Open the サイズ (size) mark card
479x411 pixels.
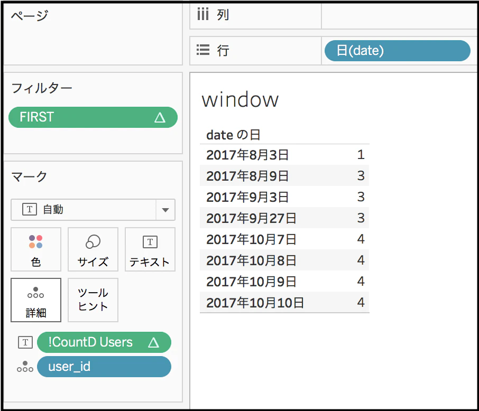(x=93, y=249)
